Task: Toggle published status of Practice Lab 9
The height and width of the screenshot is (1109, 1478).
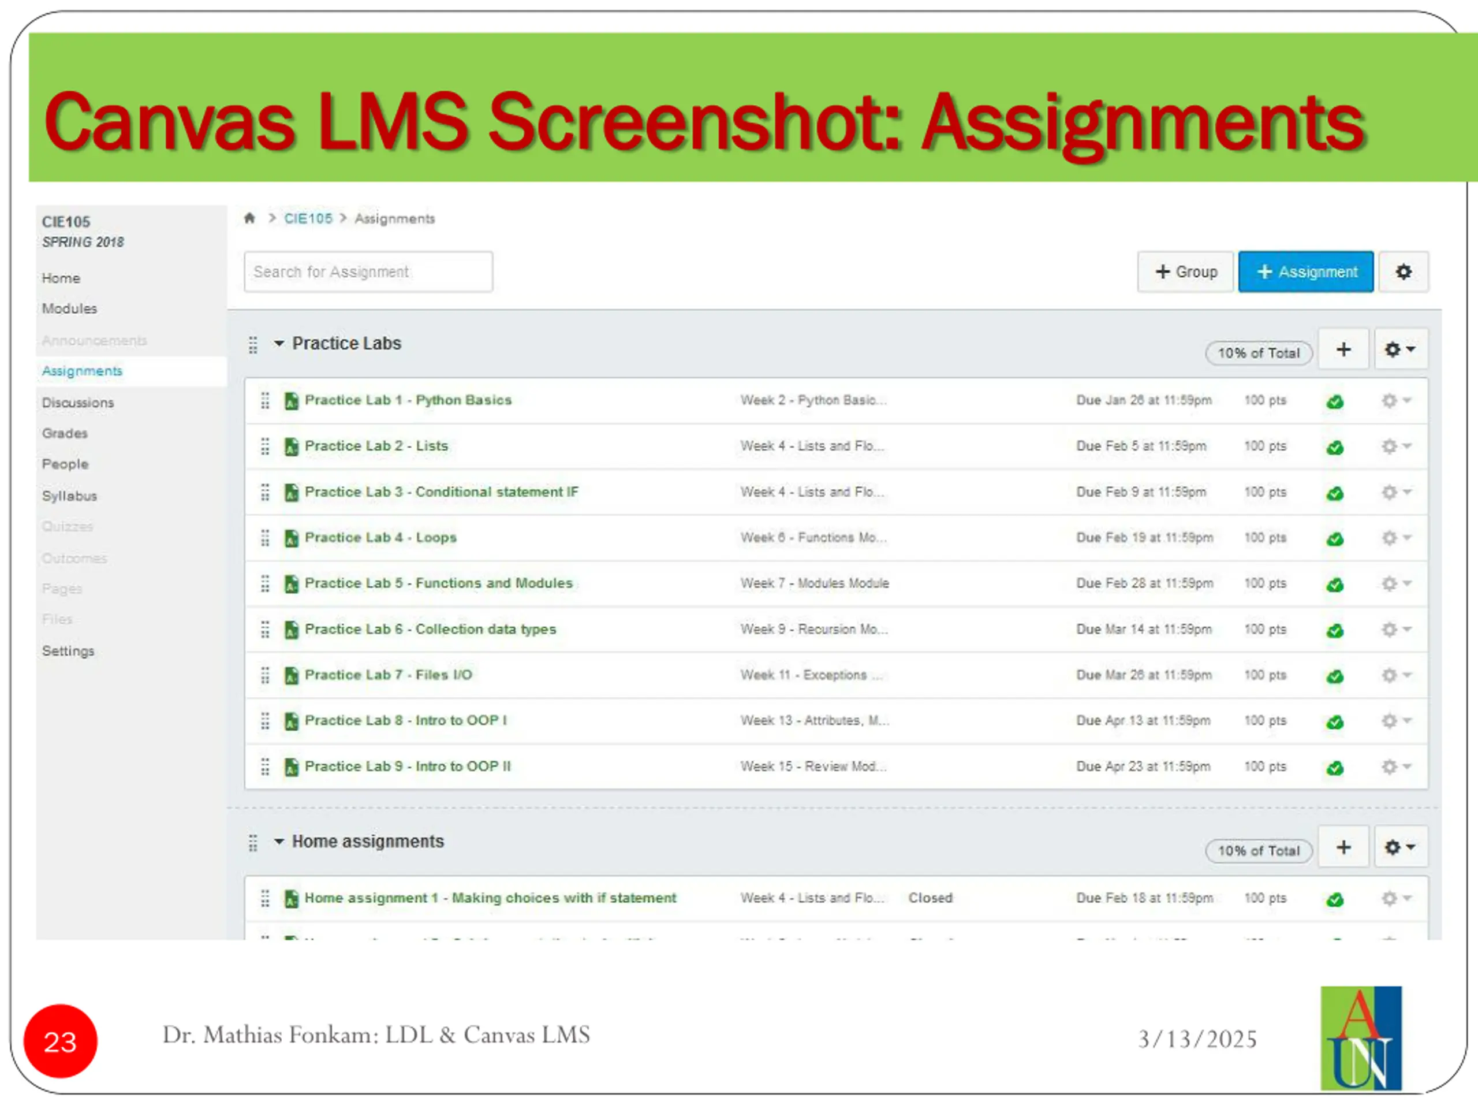Action: (1335, 768)
